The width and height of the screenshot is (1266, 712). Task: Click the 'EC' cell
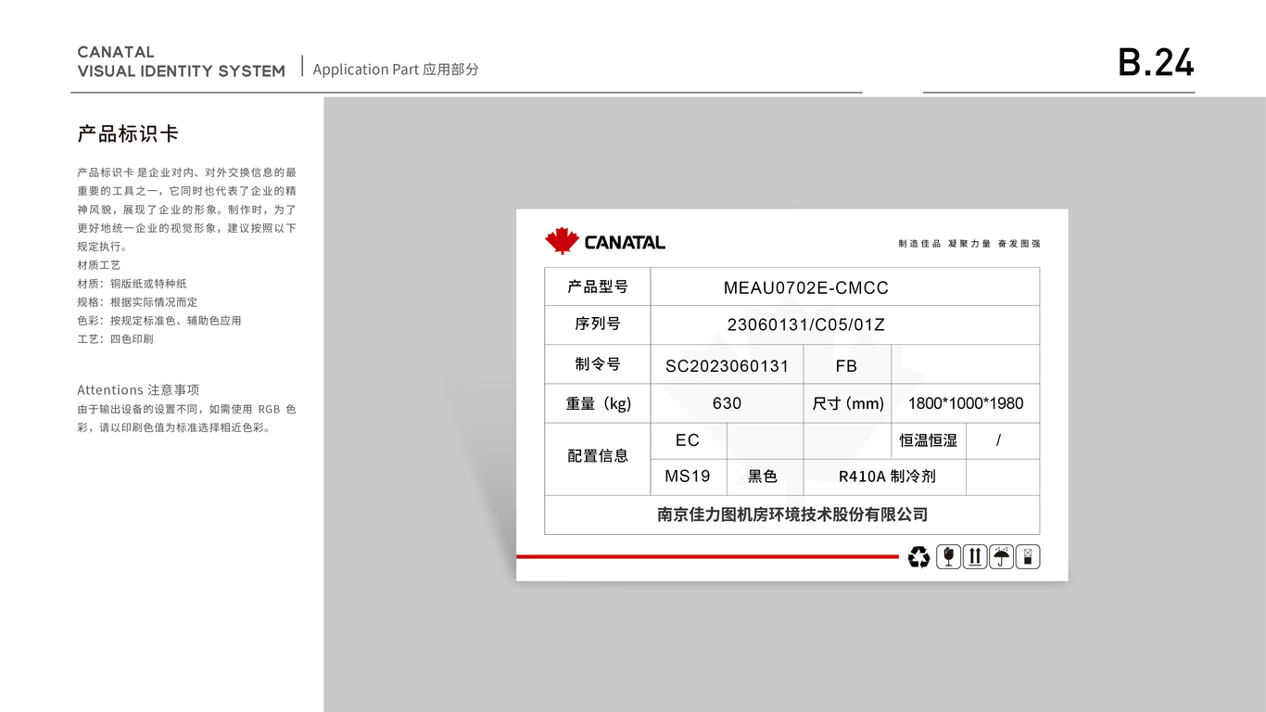689,441
